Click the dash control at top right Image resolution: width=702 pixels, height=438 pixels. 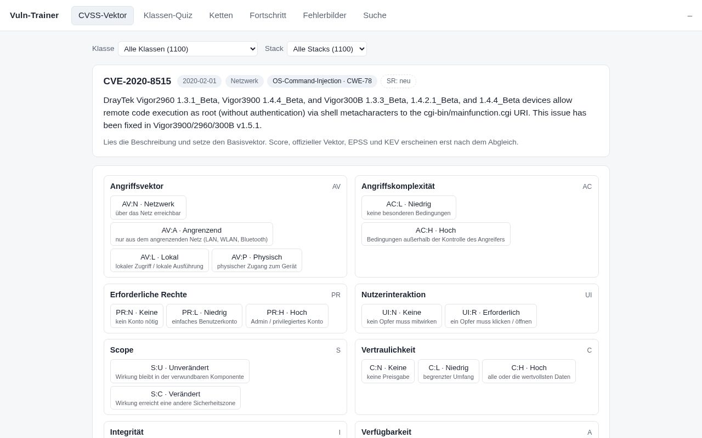[x=690, y=16]
